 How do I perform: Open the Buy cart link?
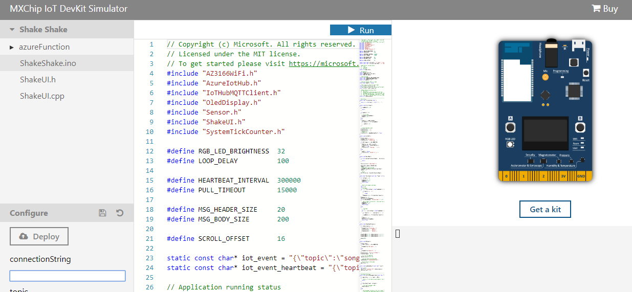(x=605, y=9)
